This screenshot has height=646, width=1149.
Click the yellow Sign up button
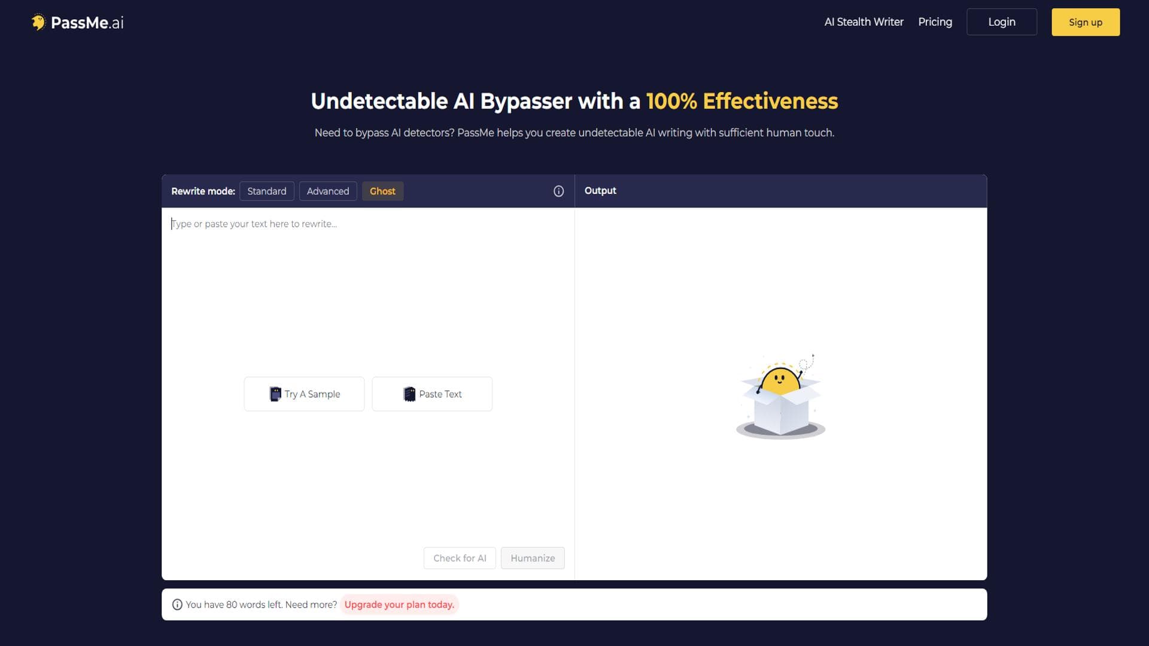coord(1086,22)
